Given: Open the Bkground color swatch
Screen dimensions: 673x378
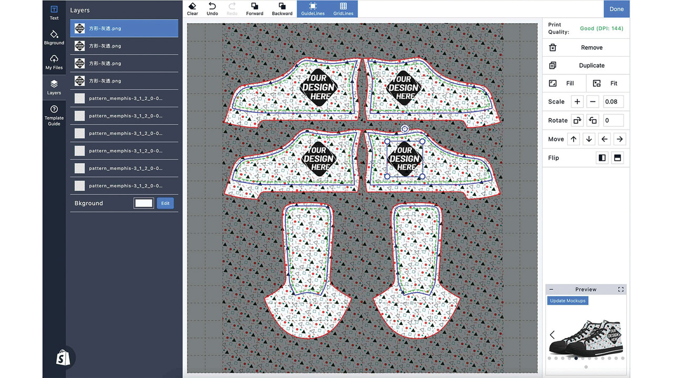Looking at the screenshot, I should pyautogui.click(x=143, y=203).
